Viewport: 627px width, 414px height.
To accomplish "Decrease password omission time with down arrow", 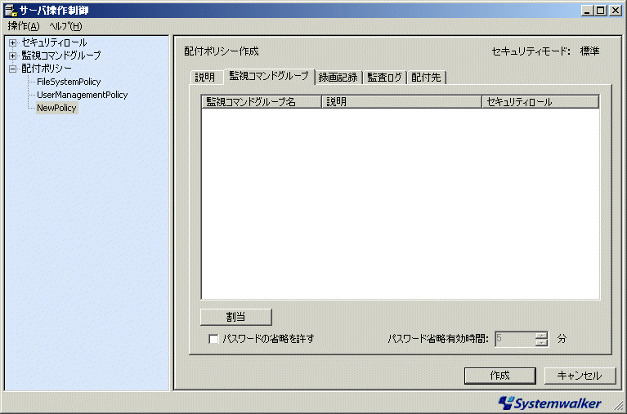I will coord(541,342).
